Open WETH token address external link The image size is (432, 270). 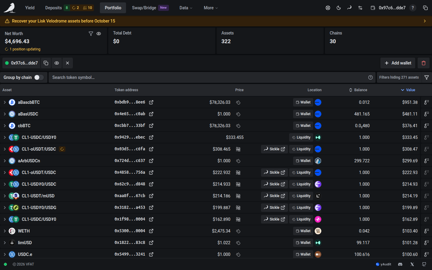[x=151, y=231]
